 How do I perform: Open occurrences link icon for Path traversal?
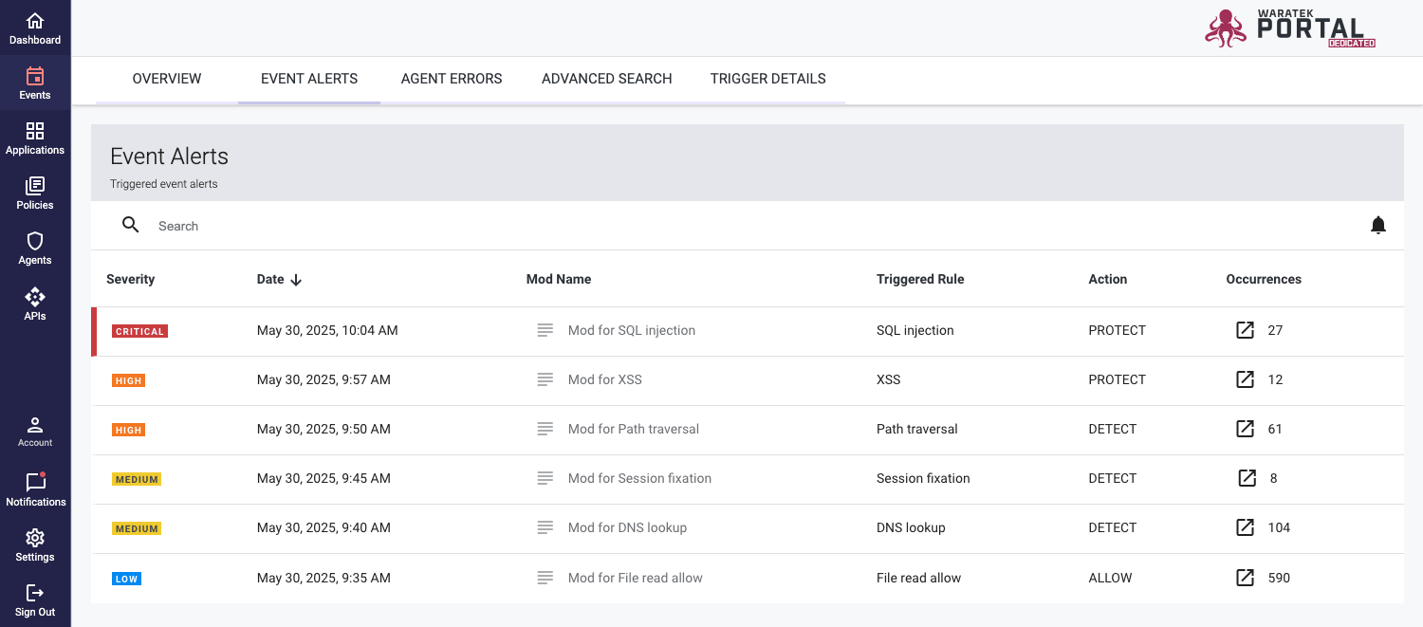[1245, 429]
